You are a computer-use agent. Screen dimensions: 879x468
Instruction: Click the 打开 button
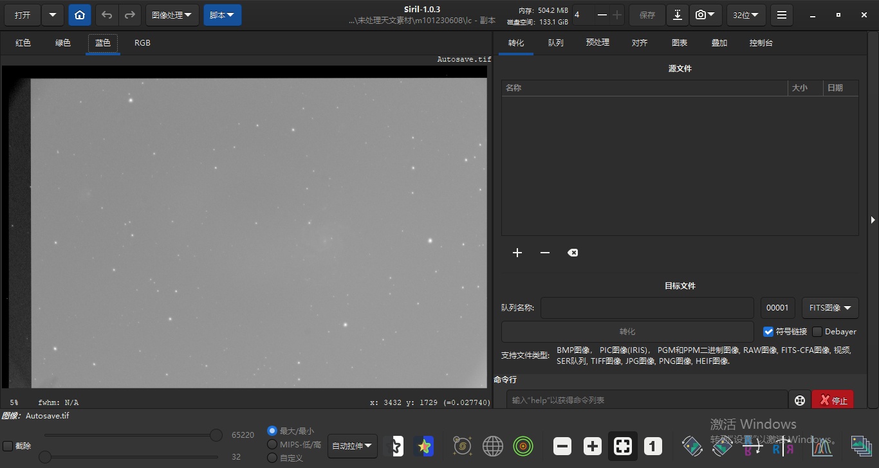point(23,15)
